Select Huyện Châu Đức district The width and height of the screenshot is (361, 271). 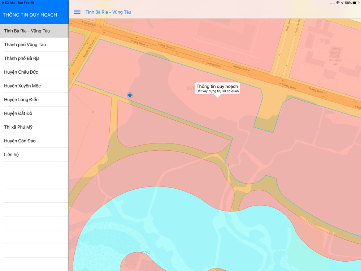[x=21, y=72]
